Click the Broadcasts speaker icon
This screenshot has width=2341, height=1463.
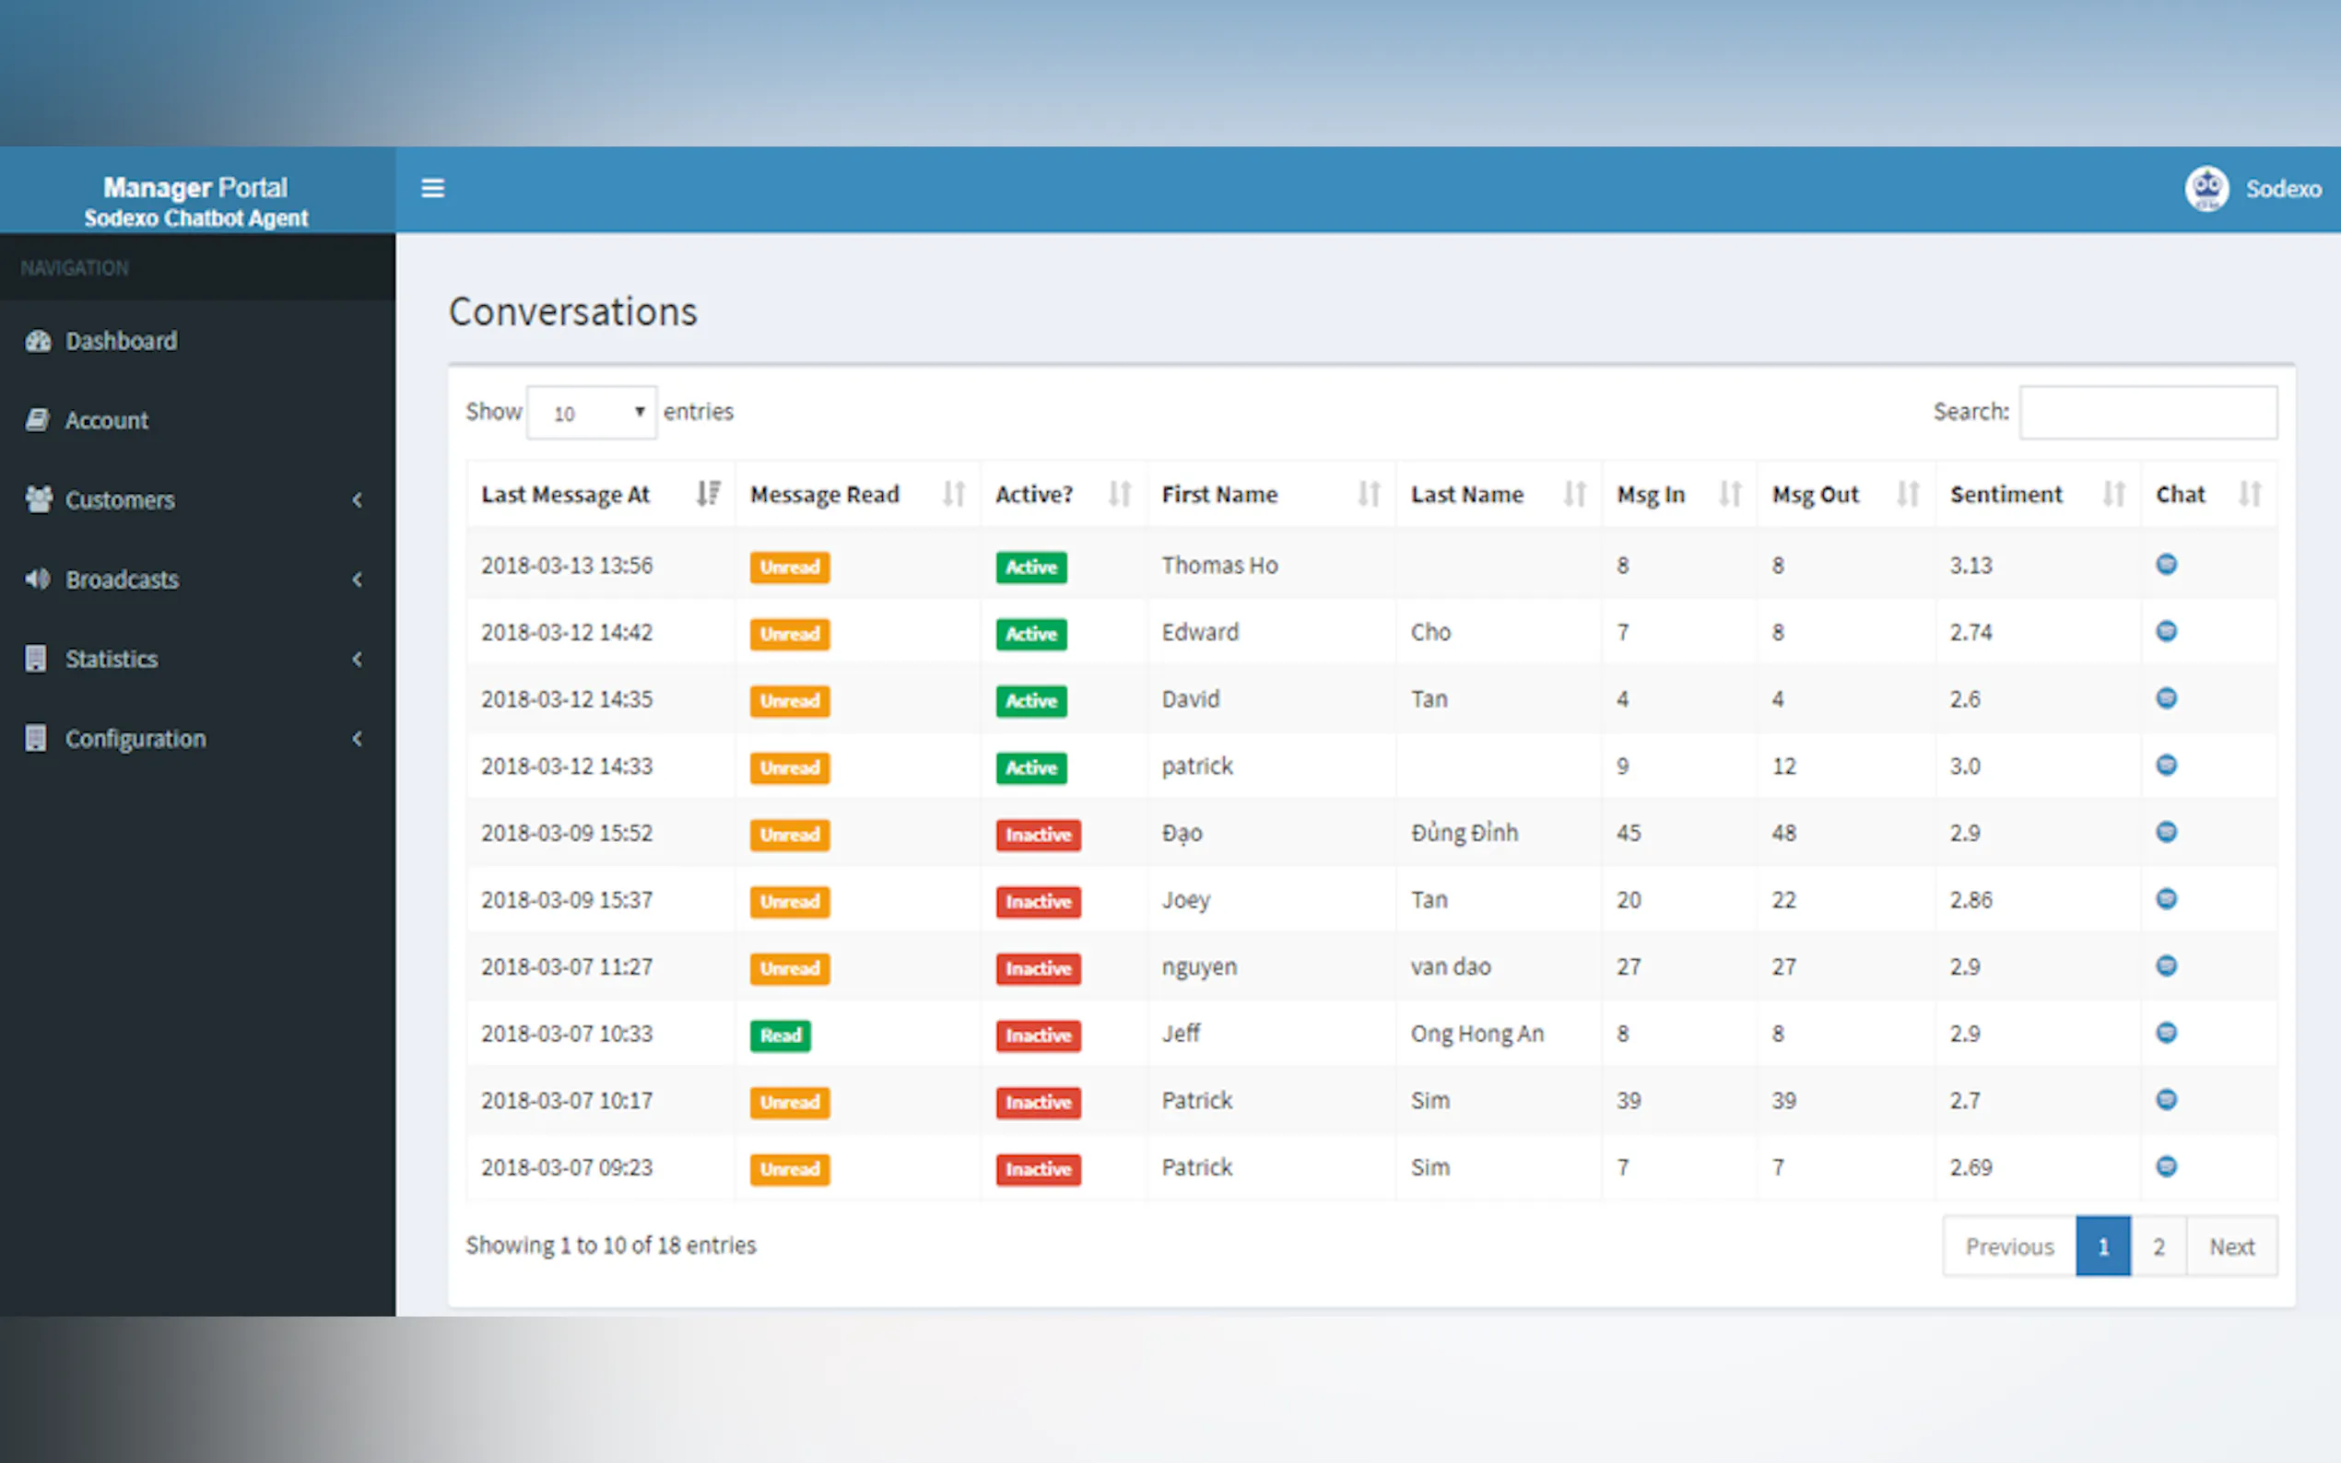coord(38,579)
